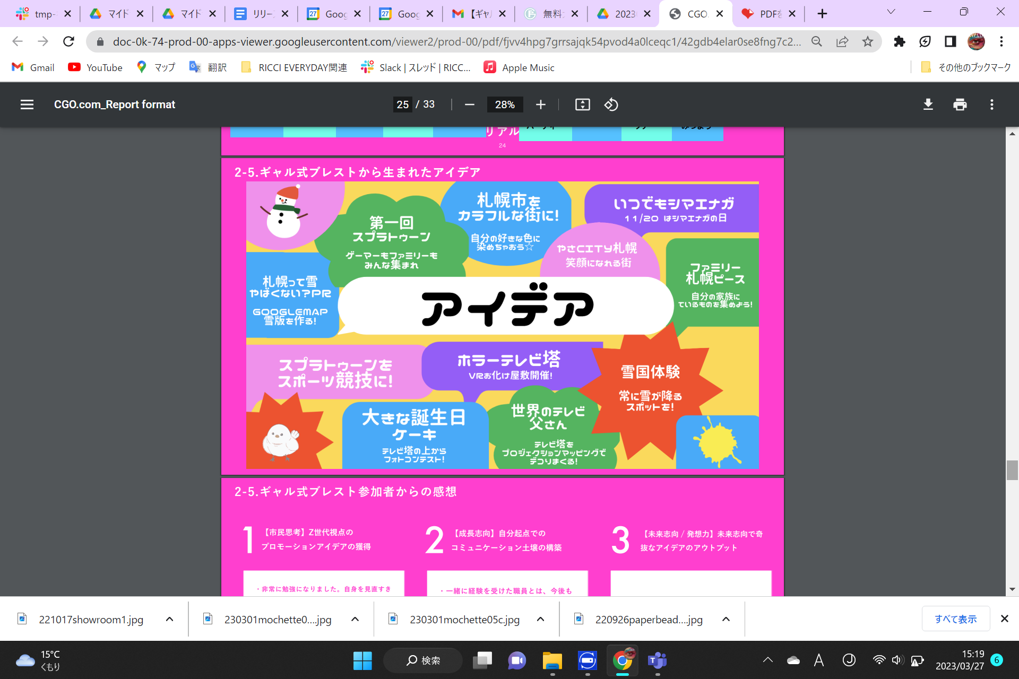Launch Microsoft Teams from the taskbar
Viewport: 1019px width, 679px height.
[x=657, y=661]
